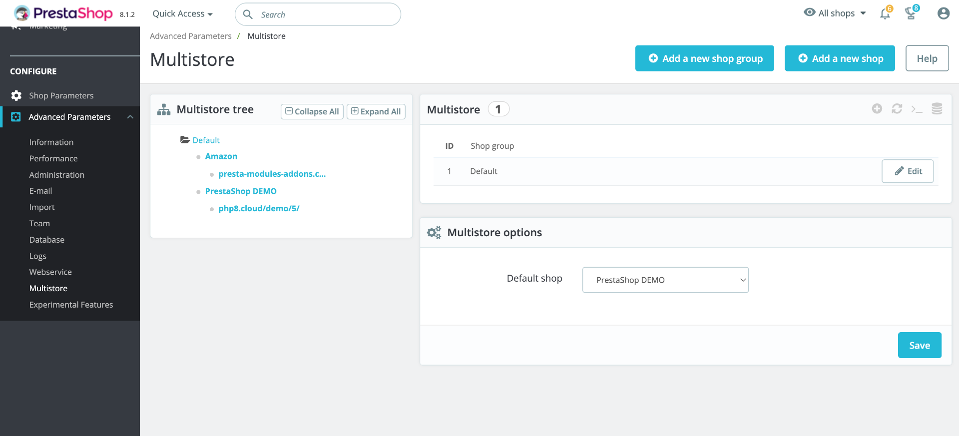Select PrestaShop DEMO in multistore tree

tap(241, 191)
